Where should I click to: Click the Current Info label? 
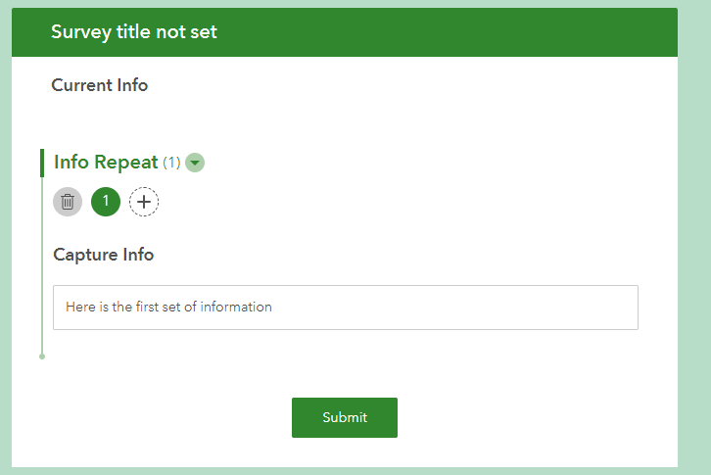[100, 85]
